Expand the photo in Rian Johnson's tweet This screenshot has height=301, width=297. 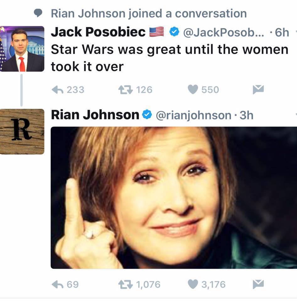point(174,198)
